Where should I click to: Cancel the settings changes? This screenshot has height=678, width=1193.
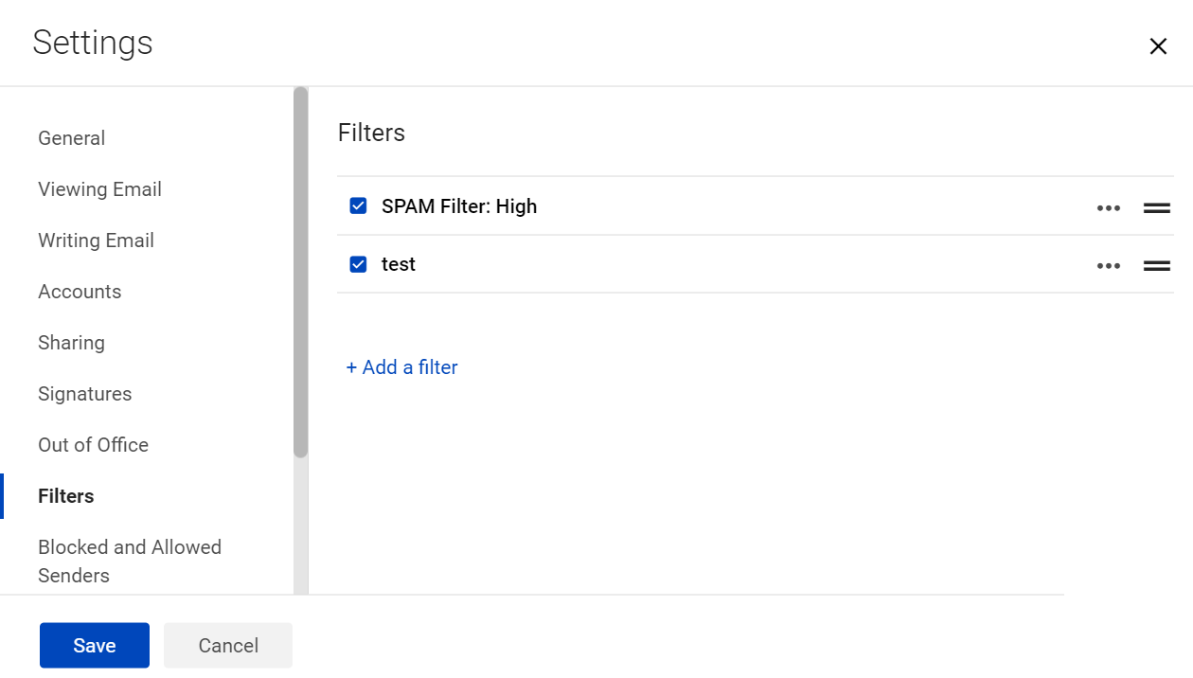pyautogui.click(x=227, y=645)
